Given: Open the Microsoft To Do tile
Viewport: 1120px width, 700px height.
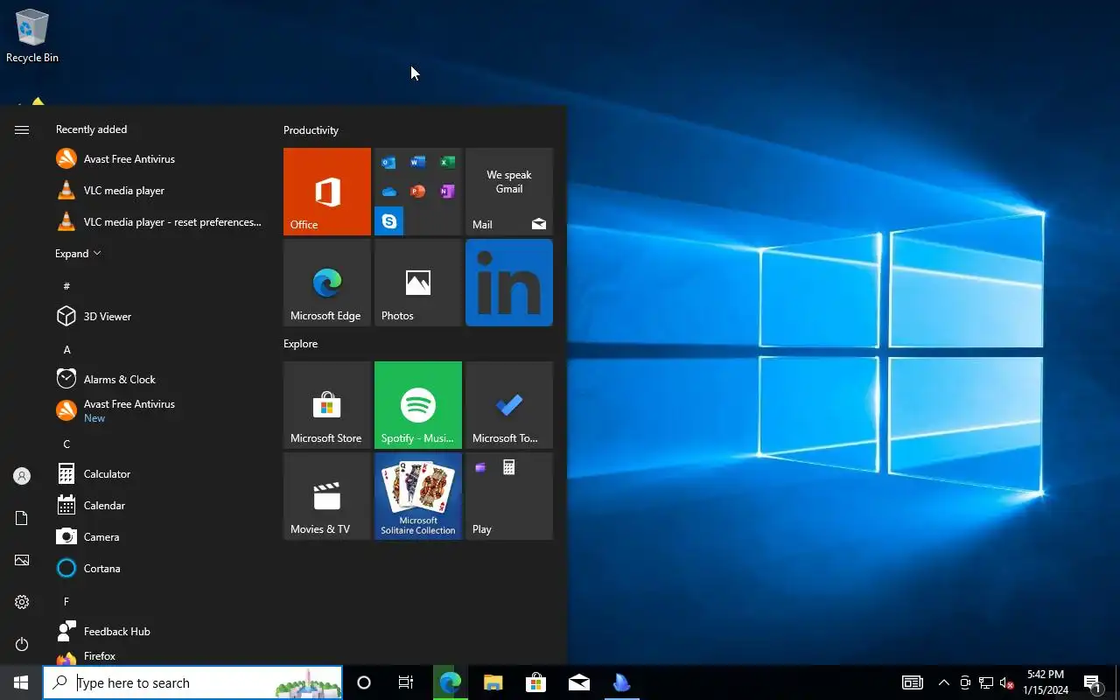Looking at the screenshot, I should tap(509, 405).
